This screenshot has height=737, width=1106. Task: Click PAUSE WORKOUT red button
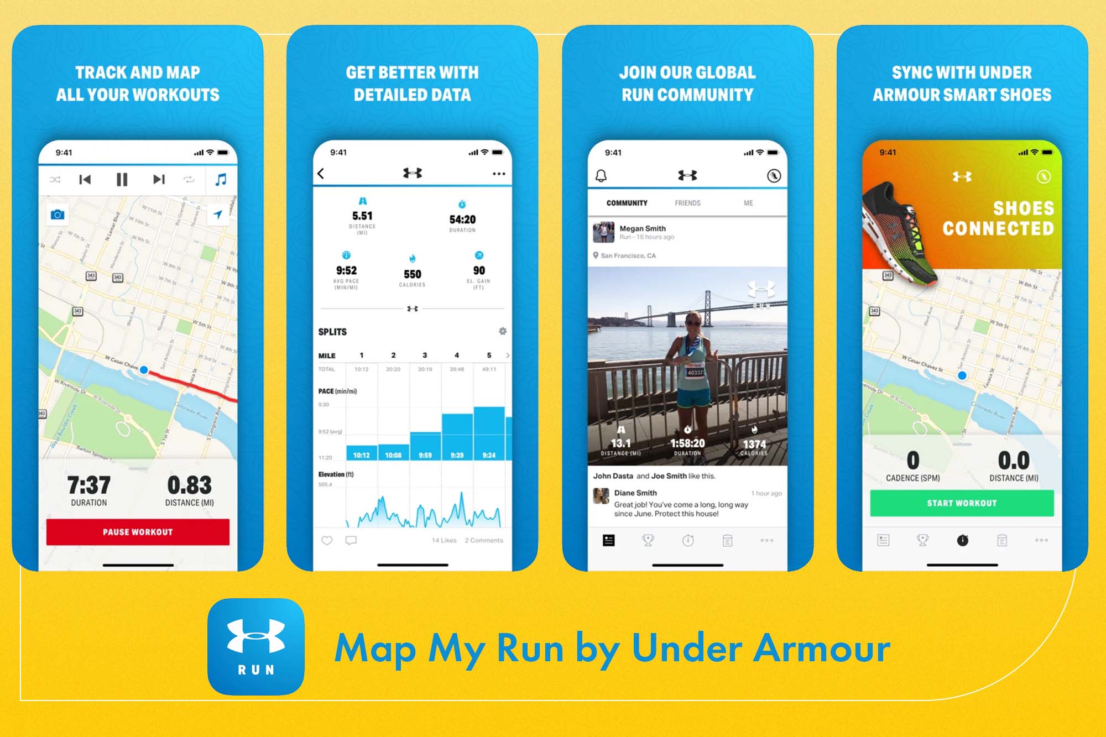(142, 530)
